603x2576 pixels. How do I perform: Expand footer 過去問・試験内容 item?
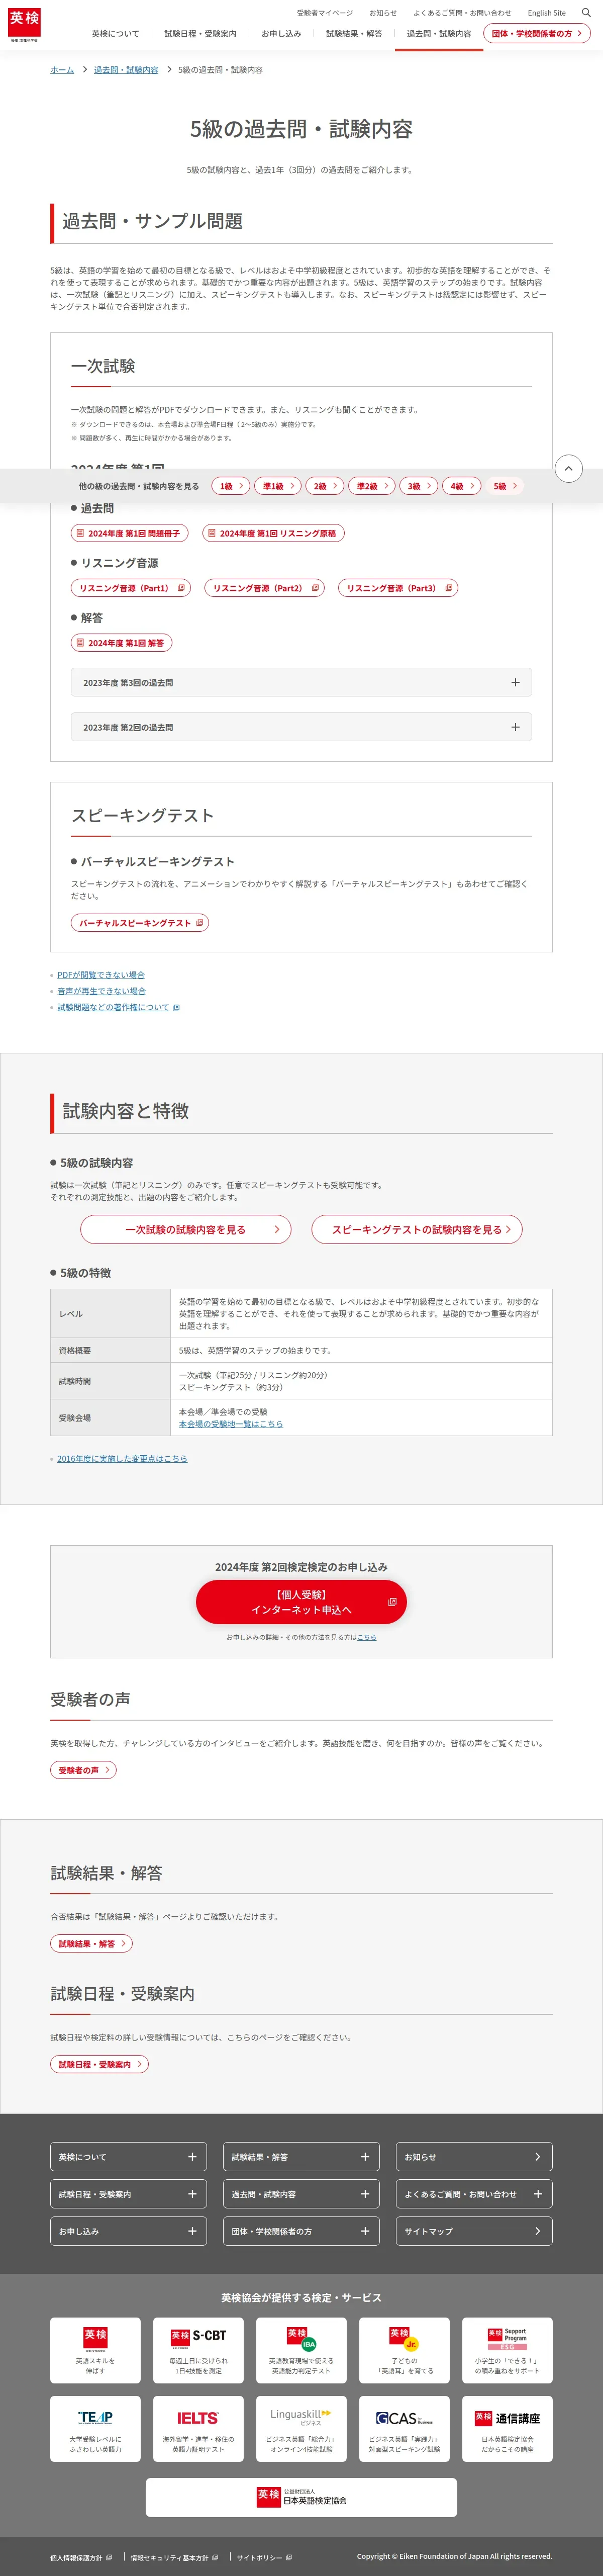pyautogui.click(x=301, y=2194)
